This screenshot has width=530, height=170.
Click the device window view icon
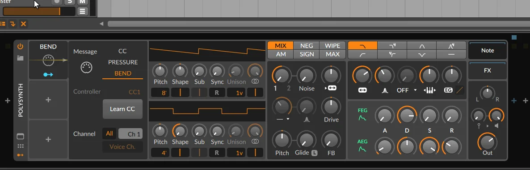tap(20, 136)
